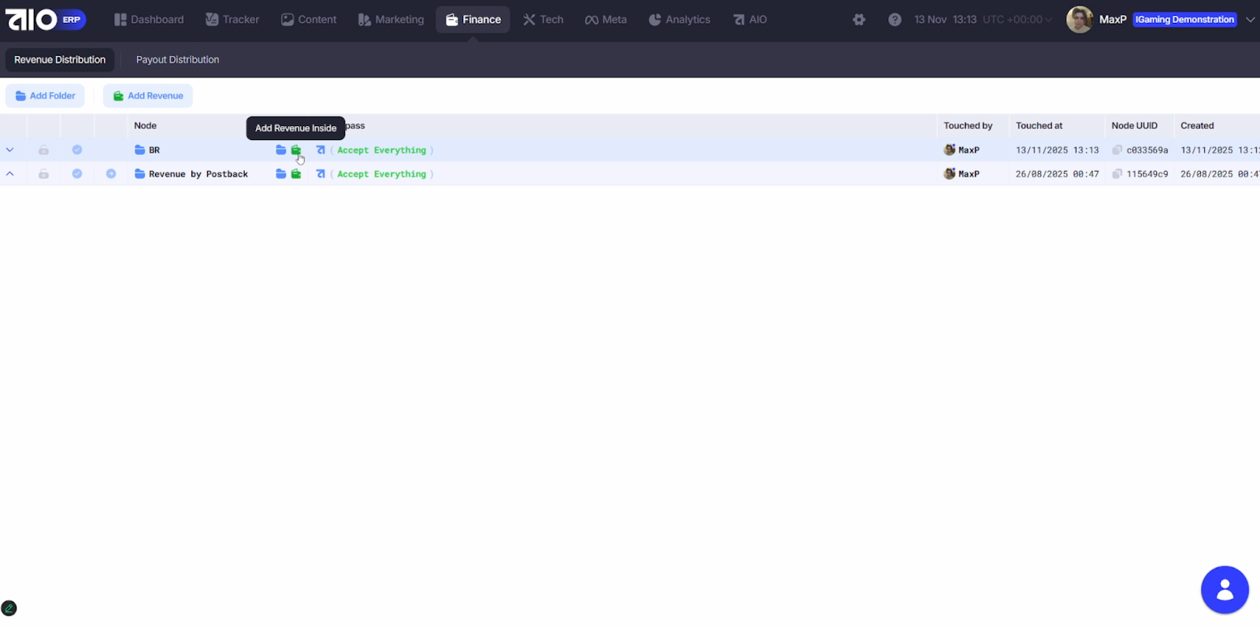The image size is (1260, 629).
Task: Toggle enabled checkmark for BR node
Action: 77,150
